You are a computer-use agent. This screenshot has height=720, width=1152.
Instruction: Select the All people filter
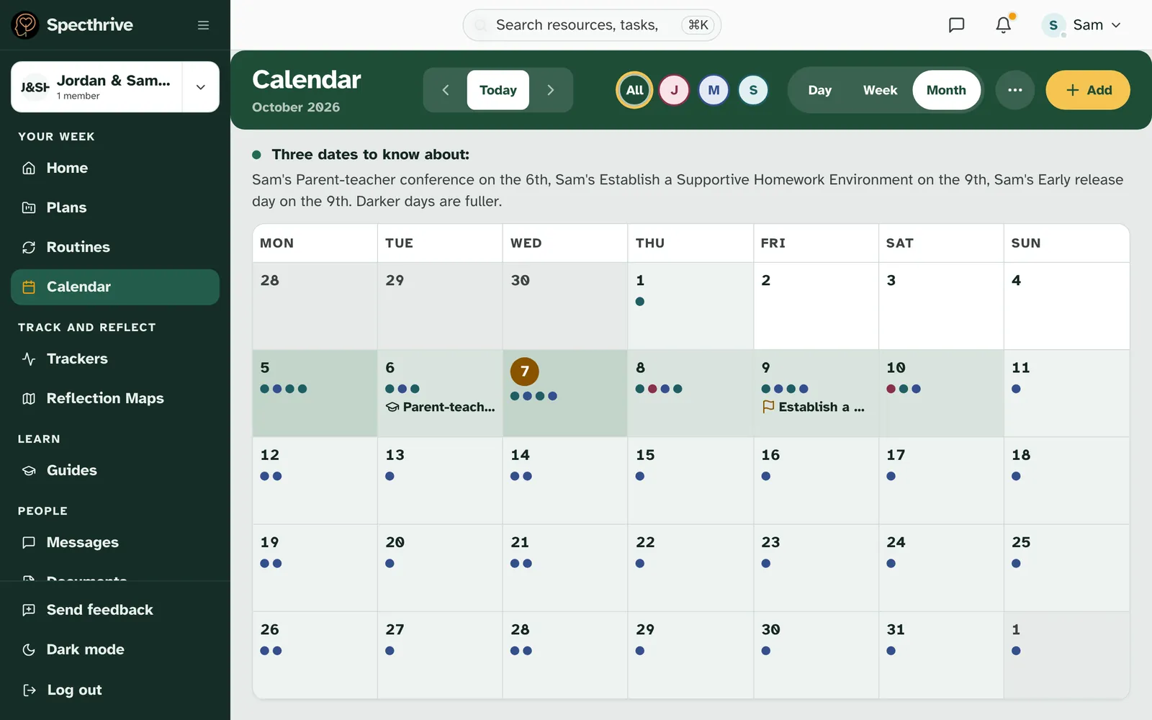pos(634,90)
